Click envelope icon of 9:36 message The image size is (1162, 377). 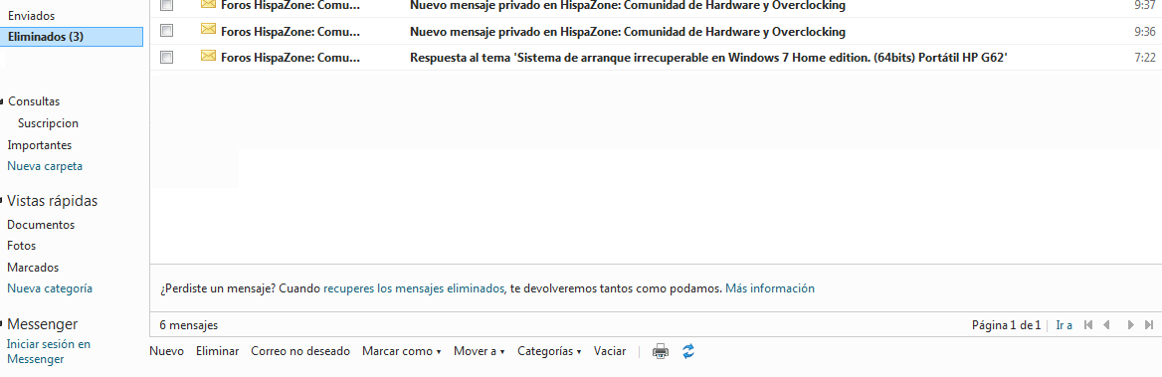click(208, 30)
